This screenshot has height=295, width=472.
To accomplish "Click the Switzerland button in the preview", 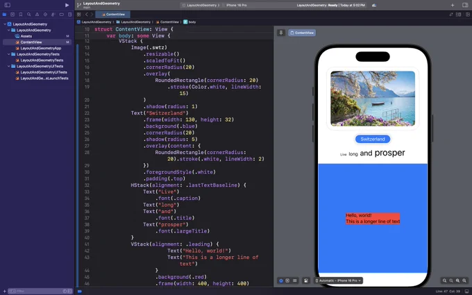I will point(373,139).
